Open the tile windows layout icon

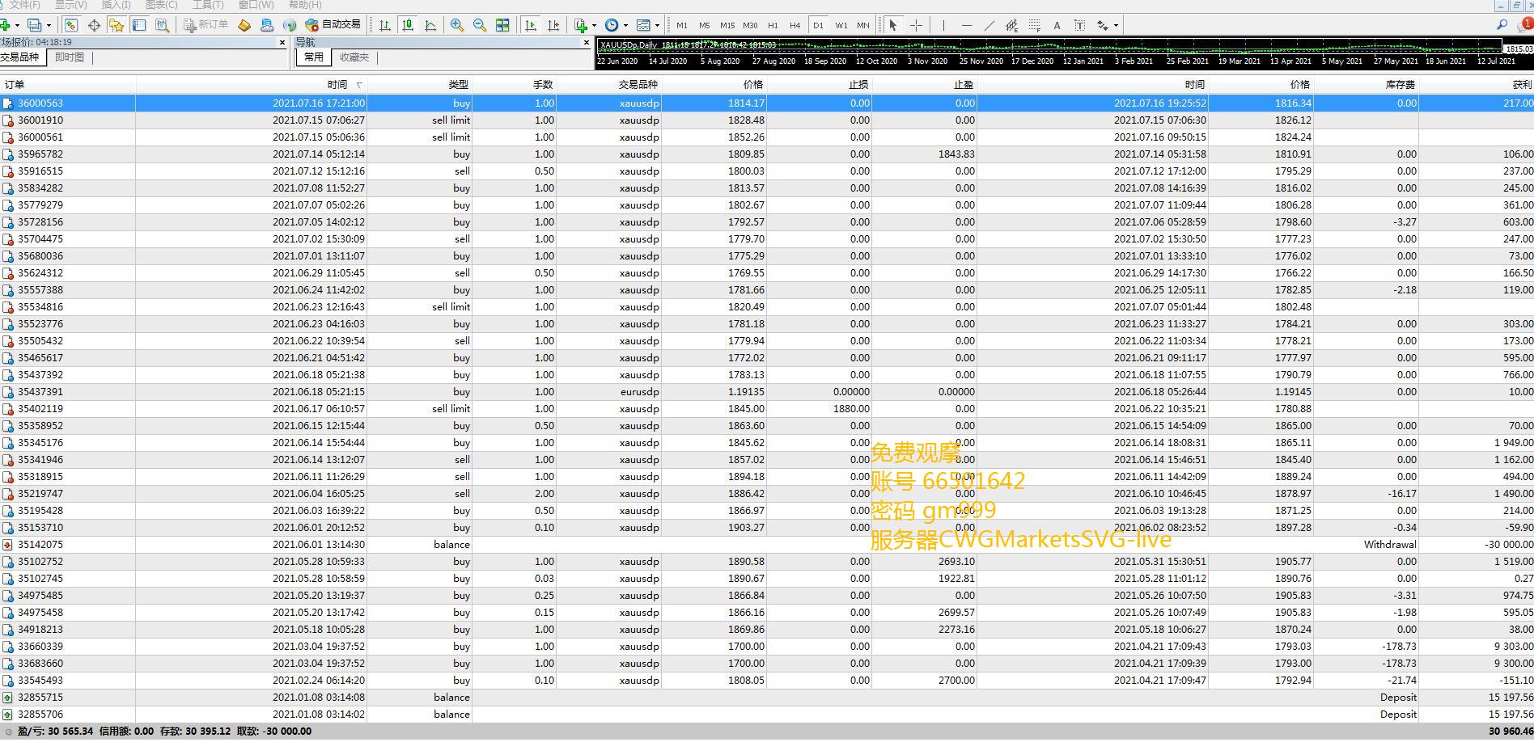(502, 25)
